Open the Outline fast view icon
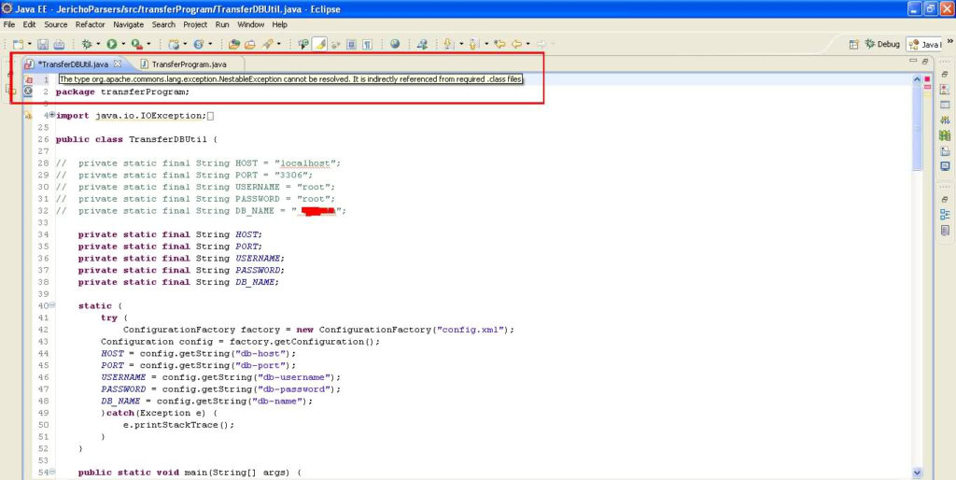This screenshot has width=956, height=480. pyautogui.click(x=945, y=214)
